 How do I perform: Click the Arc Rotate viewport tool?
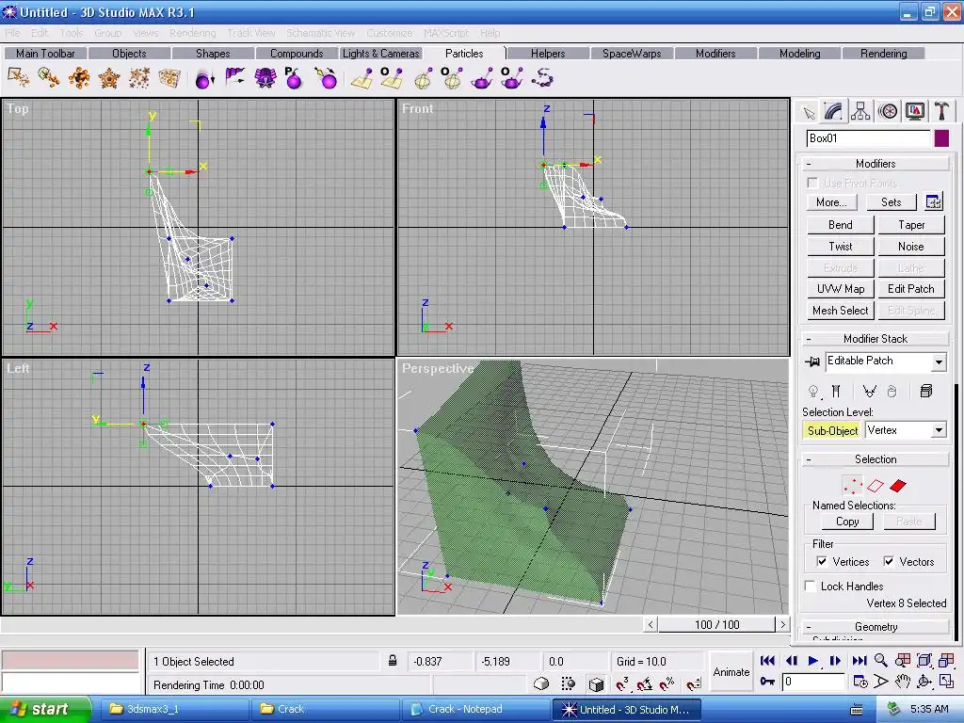tap(924, 682)
